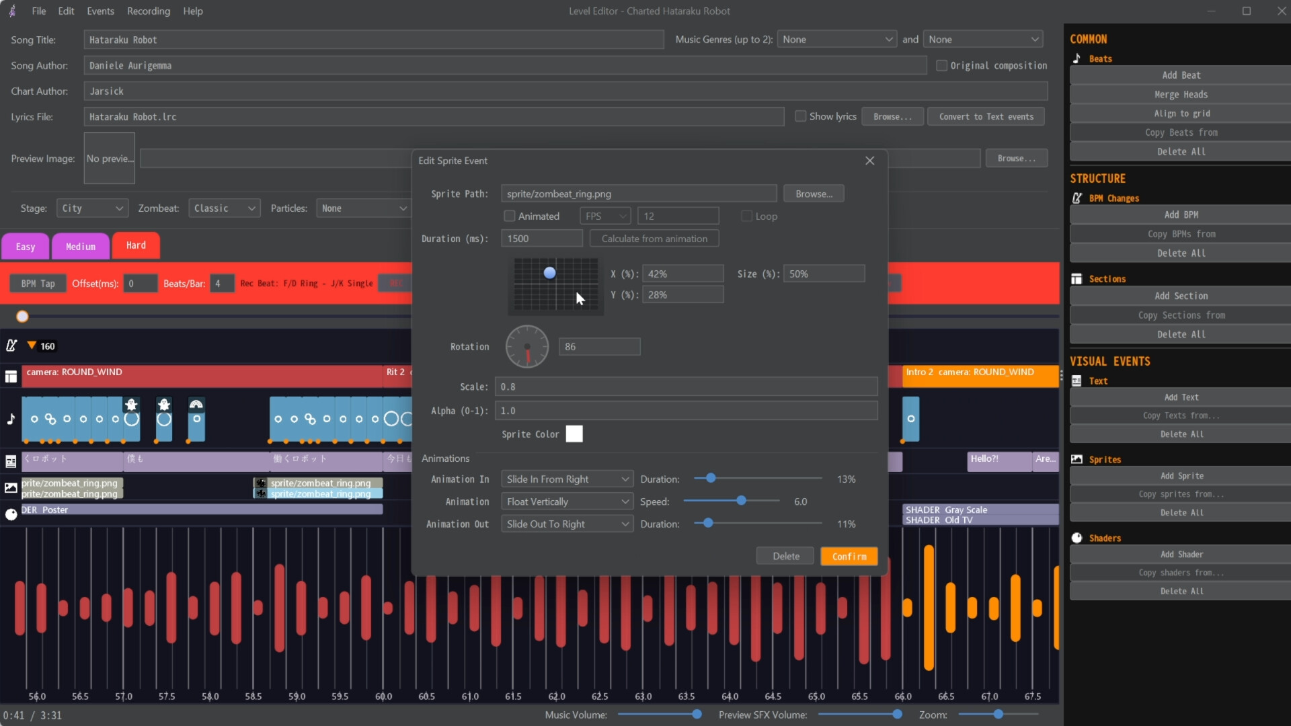The height and width of the screenshot is (726, 1291).
Task: Click Add Shader button
Action: tap(1181, 555)
